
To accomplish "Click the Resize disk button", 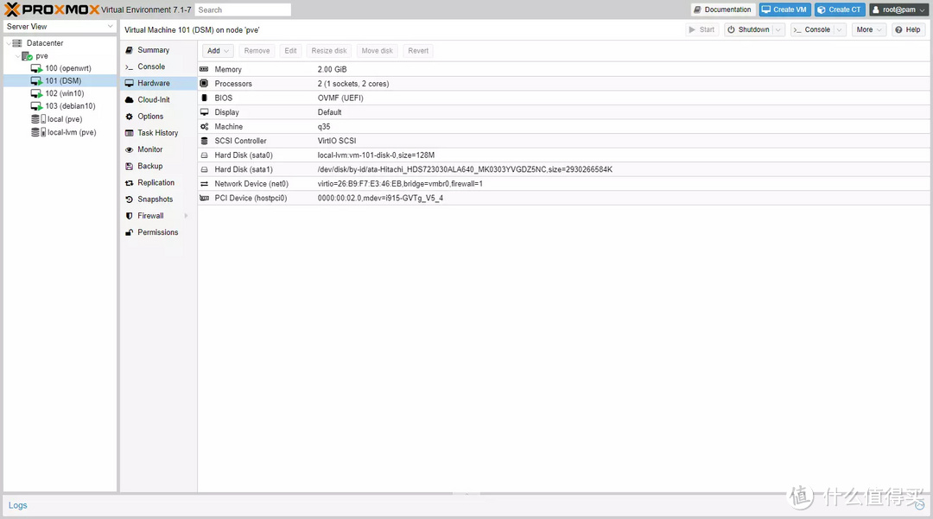I will 328,51.
